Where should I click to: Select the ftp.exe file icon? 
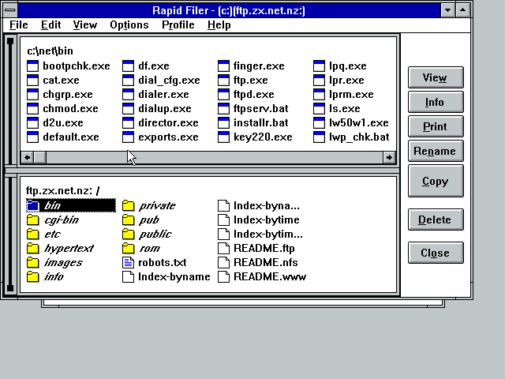223,80
